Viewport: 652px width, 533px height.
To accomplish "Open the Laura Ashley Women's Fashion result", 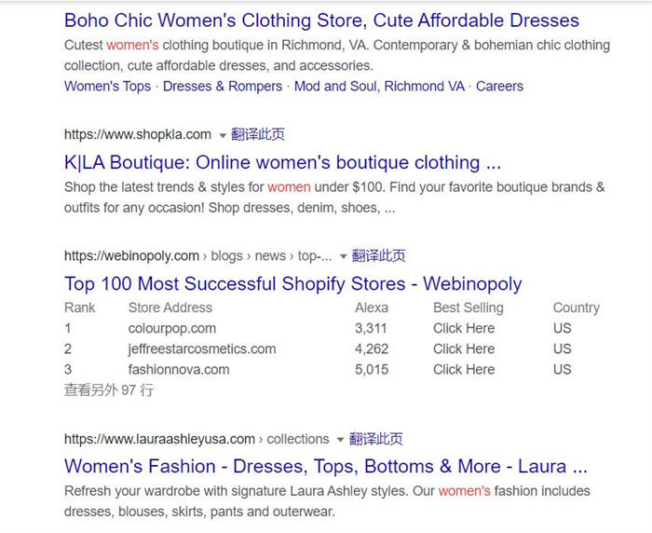I will pyautogui.click(x=325, y=466).
